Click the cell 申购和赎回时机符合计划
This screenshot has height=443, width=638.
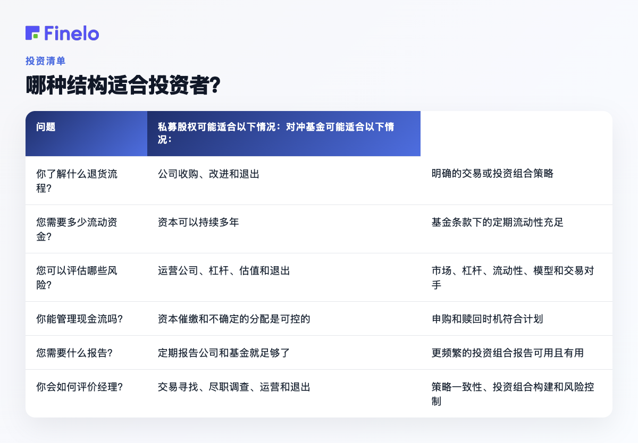click(x=488, y=319)
